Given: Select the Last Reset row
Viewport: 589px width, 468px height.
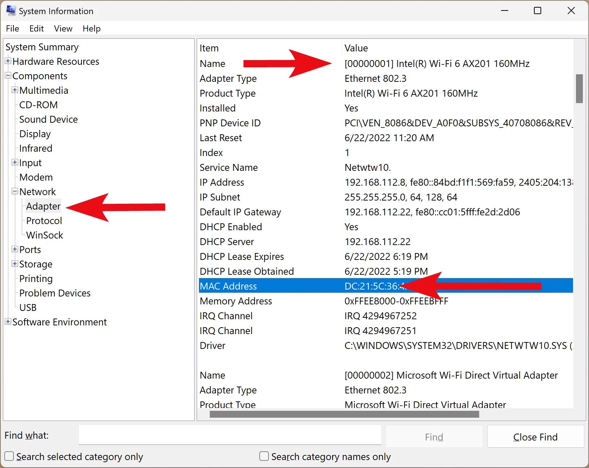Looking at the screenshot, I should pos(386,138).
